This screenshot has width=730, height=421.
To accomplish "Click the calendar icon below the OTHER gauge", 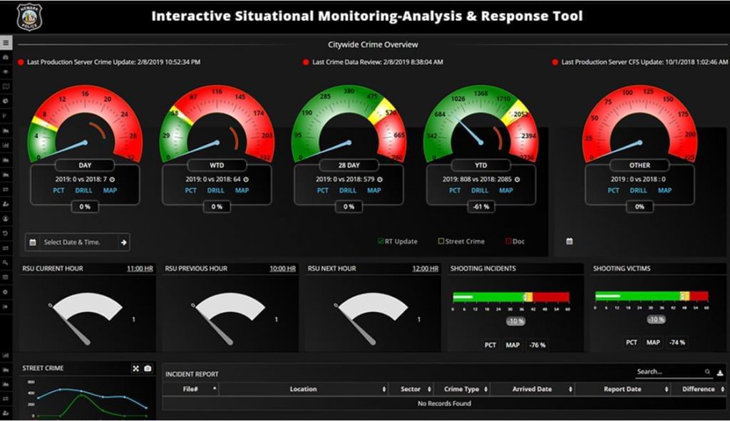I will [569, 241].
